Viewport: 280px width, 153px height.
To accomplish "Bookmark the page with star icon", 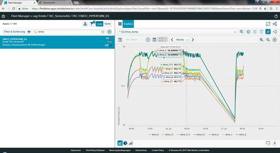I will tap(265, 8).
